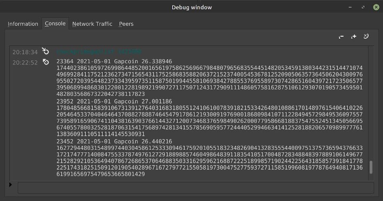
Task: Switch to the Information tab
Action: pyautogui.click(x=23, y=24)
